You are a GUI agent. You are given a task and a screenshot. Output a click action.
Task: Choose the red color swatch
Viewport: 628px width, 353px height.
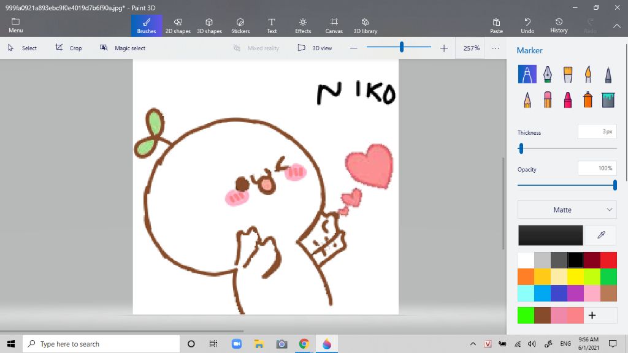608,260
